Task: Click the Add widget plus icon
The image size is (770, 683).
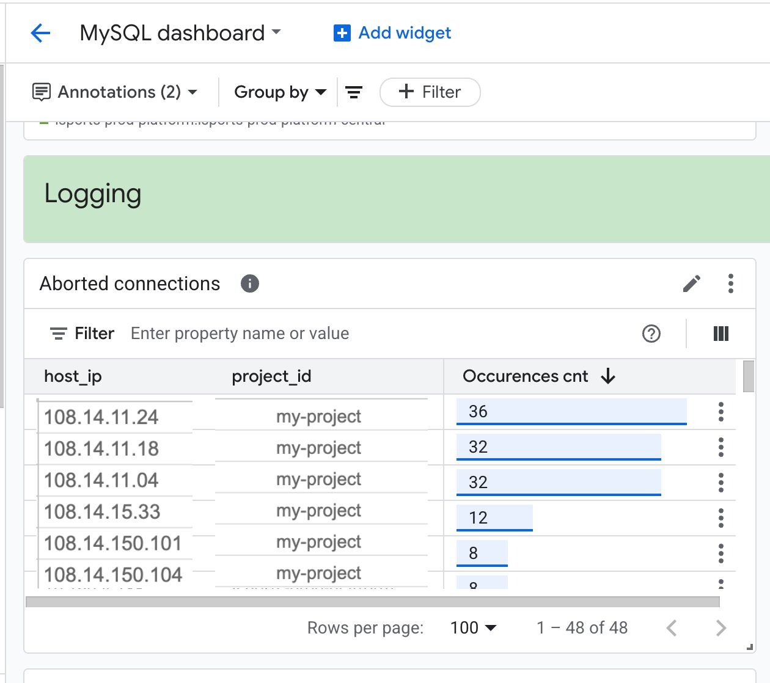Action: coord(342,33)
